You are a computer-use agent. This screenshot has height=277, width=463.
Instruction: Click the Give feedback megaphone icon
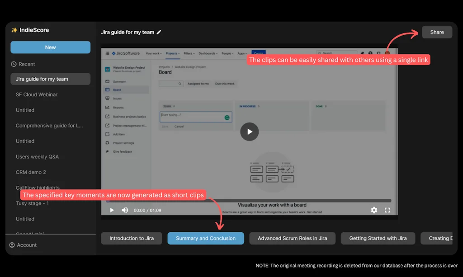coord(108,151)
